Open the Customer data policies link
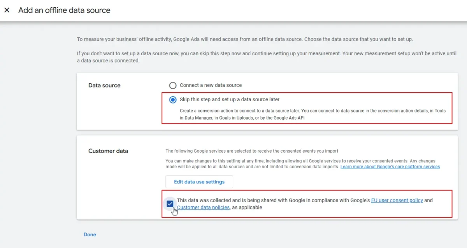Viewport: 467px width, 248px height. tap(203, 208)
